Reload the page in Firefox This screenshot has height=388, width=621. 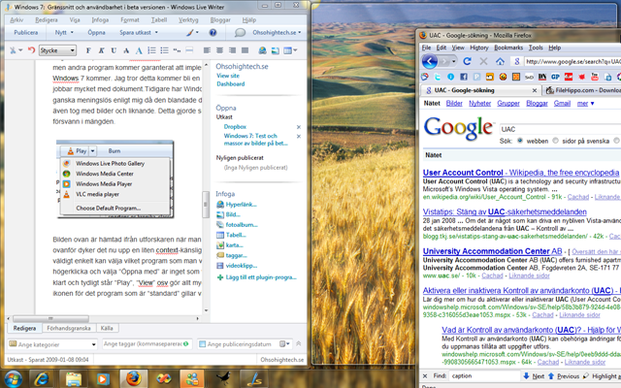pos(468,61)
